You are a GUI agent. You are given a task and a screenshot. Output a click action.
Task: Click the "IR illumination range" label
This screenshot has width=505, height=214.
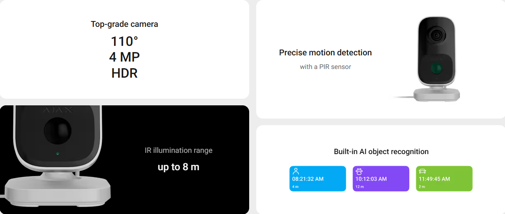tap(178, 150)
